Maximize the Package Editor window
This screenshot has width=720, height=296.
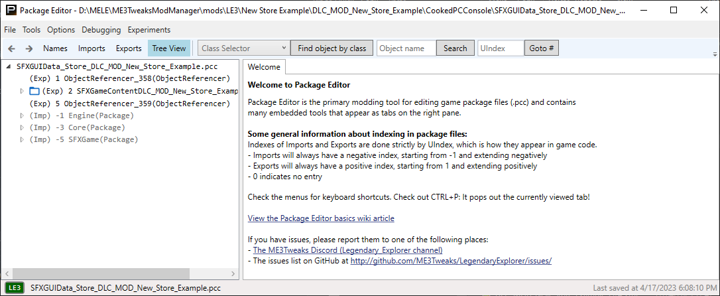coord(674,10)
